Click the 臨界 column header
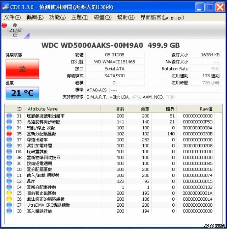This screenshot has width=227, height=229. pyautogui.click(x=164, y=109)
